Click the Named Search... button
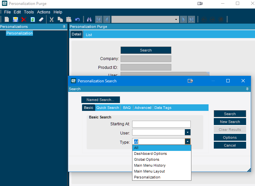 click(x=100, y=100)
